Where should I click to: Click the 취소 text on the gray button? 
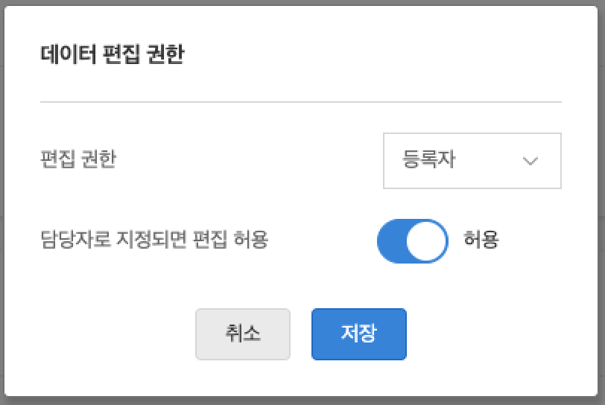tap(242, 334)
